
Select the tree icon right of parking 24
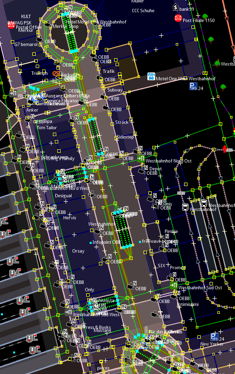[x=223, y=87]
